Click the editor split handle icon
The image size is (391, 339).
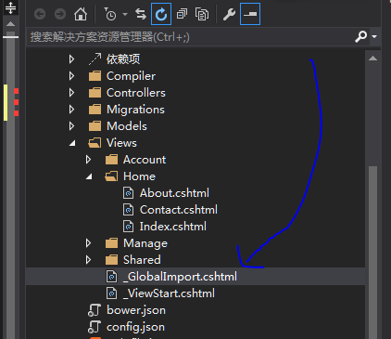10,7
